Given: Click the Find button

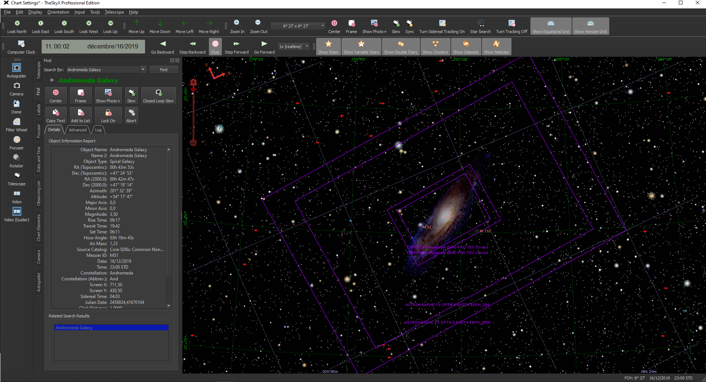Looking at the screenshot, I should (164, 70).
